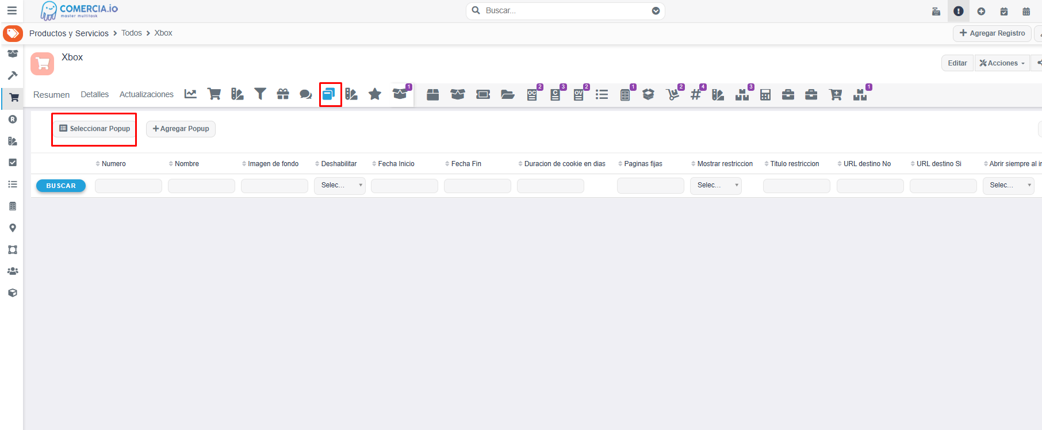Sort by the Numero column
The image size is (1042, 430).
110,164
